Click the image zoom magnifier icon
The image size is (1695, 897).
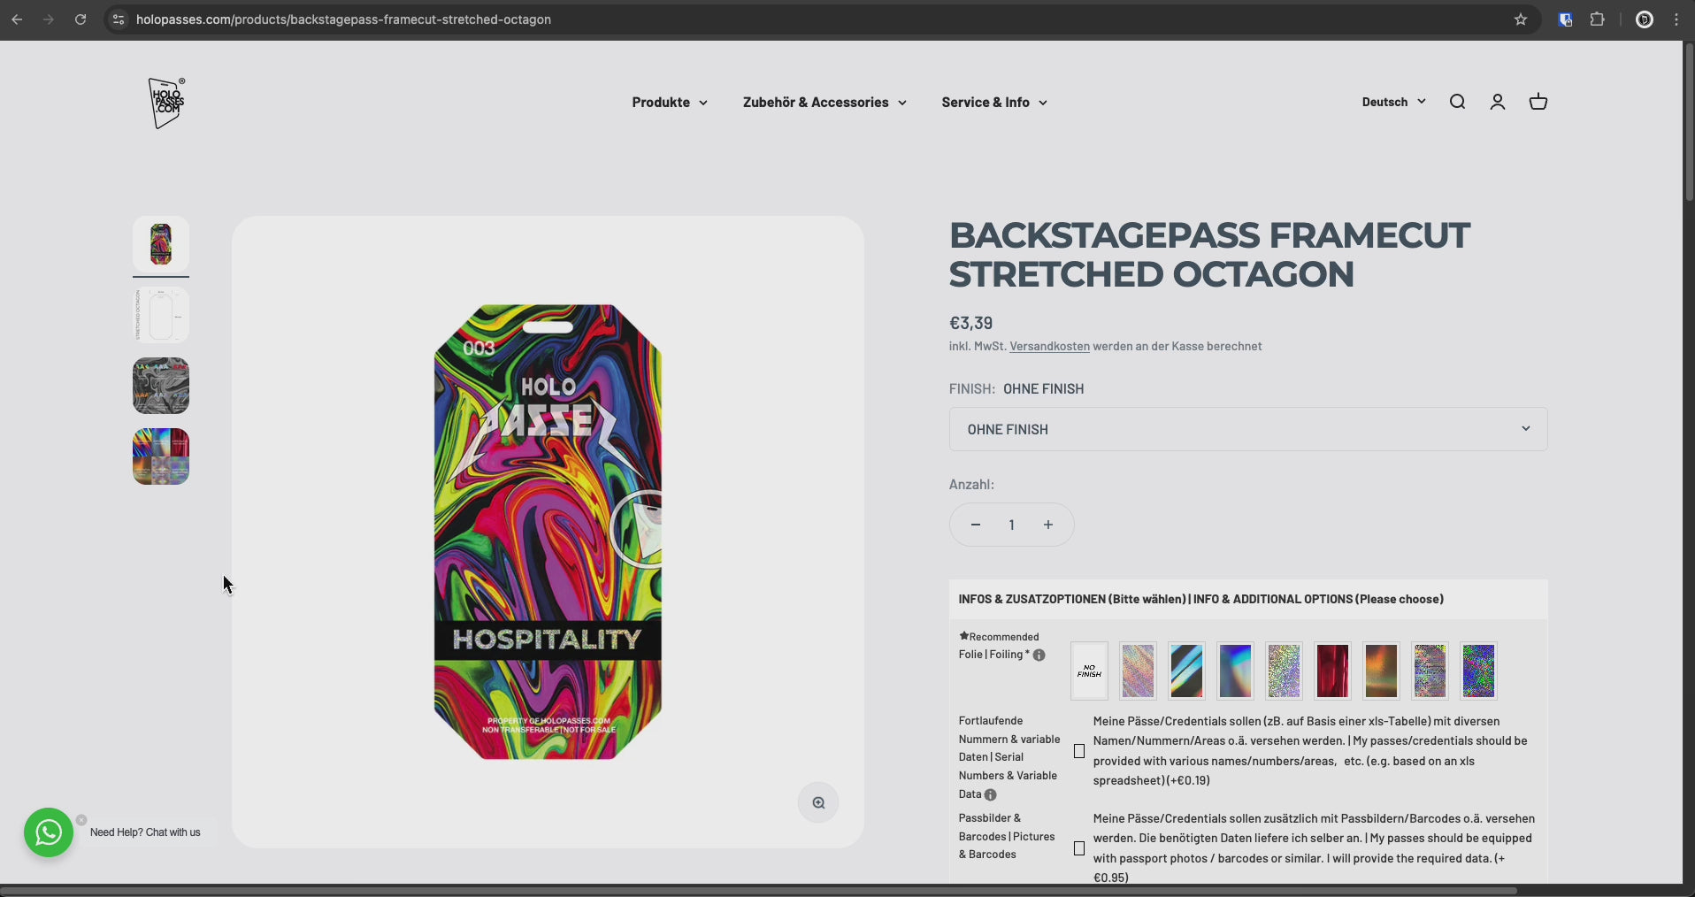pos(818,802)
